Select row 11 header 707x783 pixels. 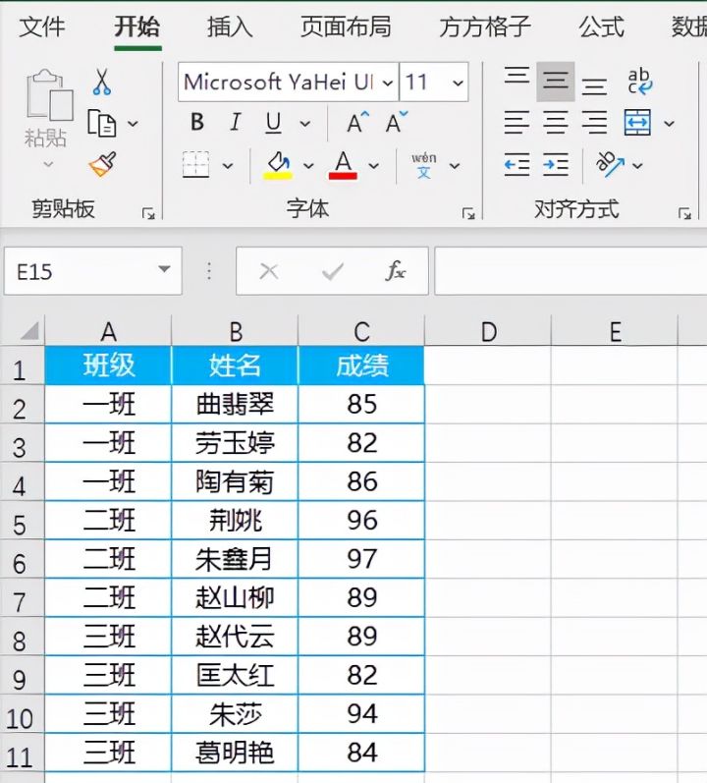tap(22, 754)
